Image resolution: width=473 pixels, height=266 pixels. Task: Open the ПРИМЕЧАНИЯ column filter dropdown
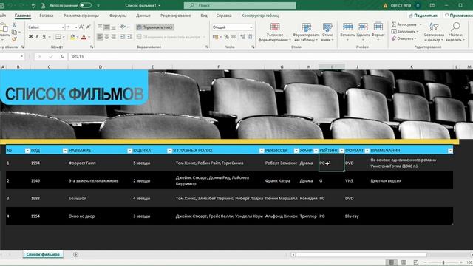(x=450, y=151)
